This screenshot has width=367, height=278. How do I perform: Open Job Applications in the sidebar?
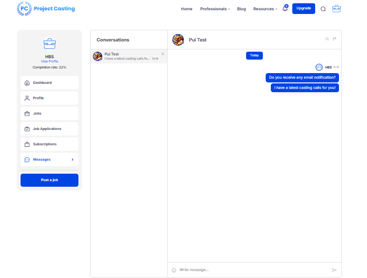(49, 129)
